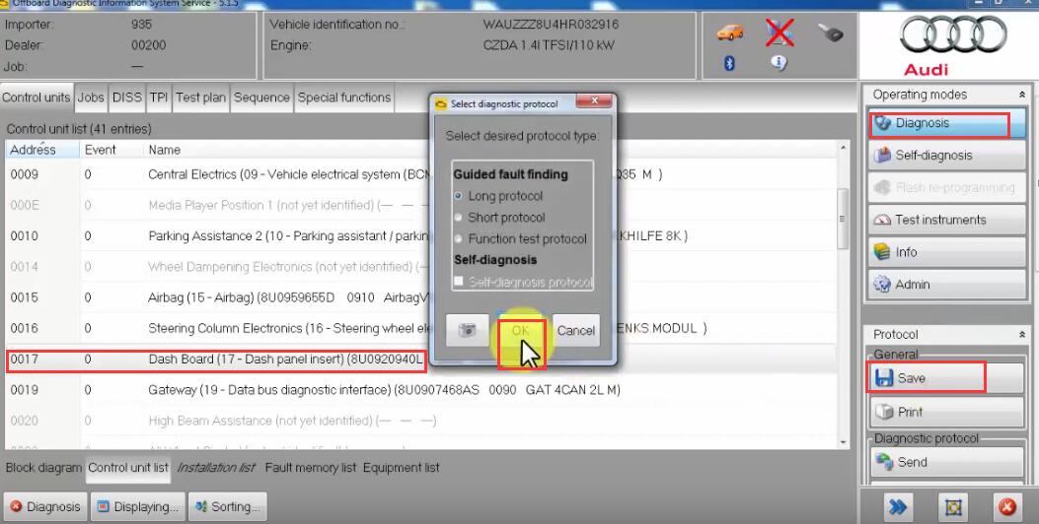Switch to the Test plan tab
Viewport: 1039px width, 524px height.
pyautogui.click(x=200, y=98)
